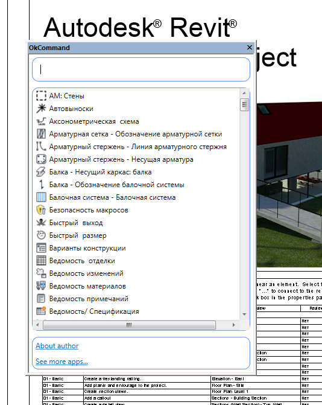Click the 'Add plants and entourage' table cell
This screenshot has height=405, width=322.
pyautogui.click(x=147, y=385)
